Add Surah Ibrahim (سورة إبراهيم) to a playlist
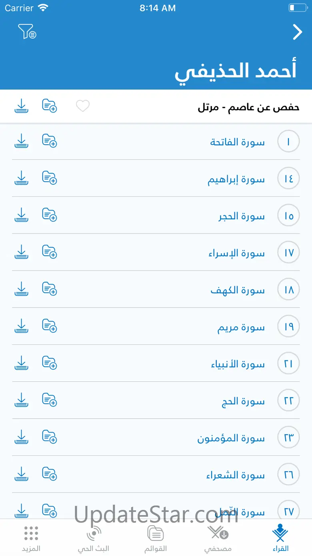 (50, 178)
